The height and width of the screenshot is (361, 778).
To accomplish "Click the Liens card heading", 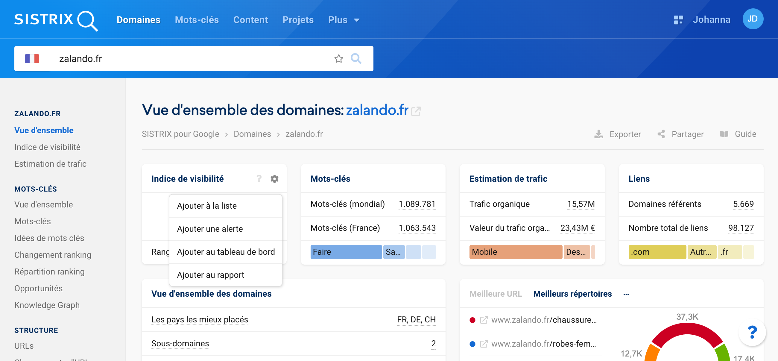I will click(639, 179).
